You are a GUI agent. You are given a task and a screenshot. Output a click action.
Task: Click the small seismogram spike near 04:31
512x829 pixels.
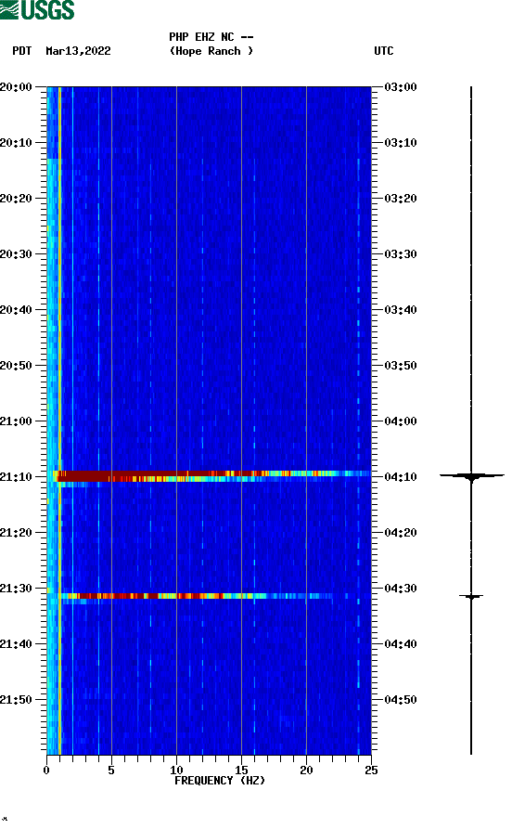tap(471, 596)
